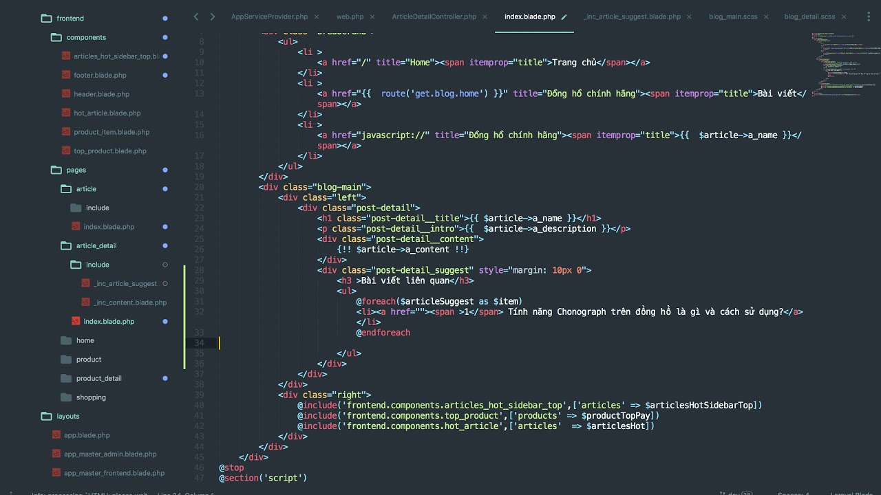Open the blog_main.scss tab
881x495 pixels.
tap(733, 16)
